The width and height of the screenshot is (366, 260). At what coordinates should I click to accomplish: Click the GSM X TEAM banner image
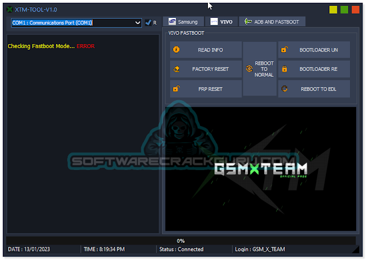[x=261, y=169]
